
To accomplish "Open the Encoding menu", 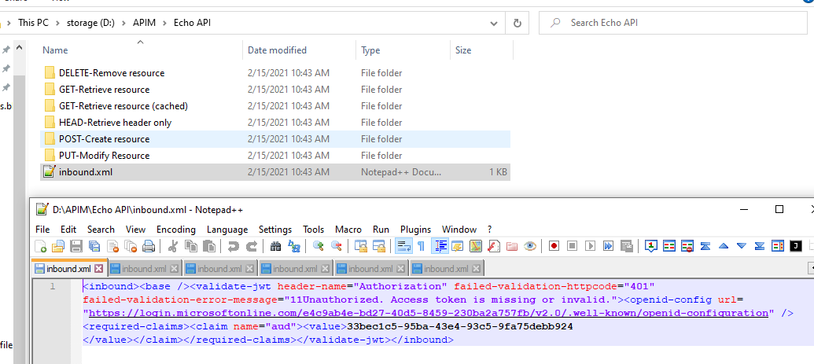I will coord(176,229).
